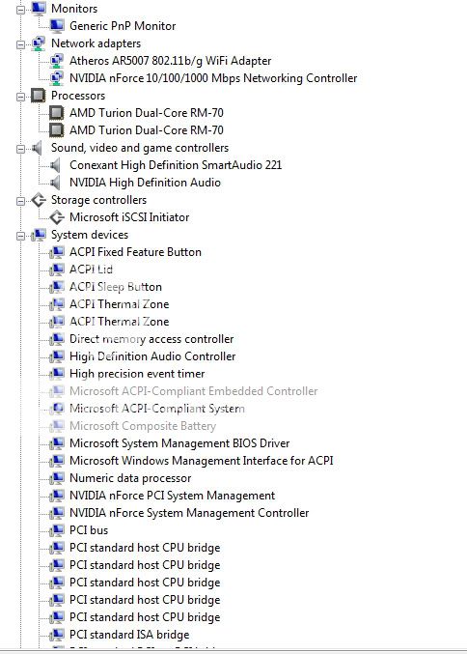Click the Conexant SmartAudio 221 speaker icon
The width and height of the screenshot is (467, 654).
coord(55,165)
